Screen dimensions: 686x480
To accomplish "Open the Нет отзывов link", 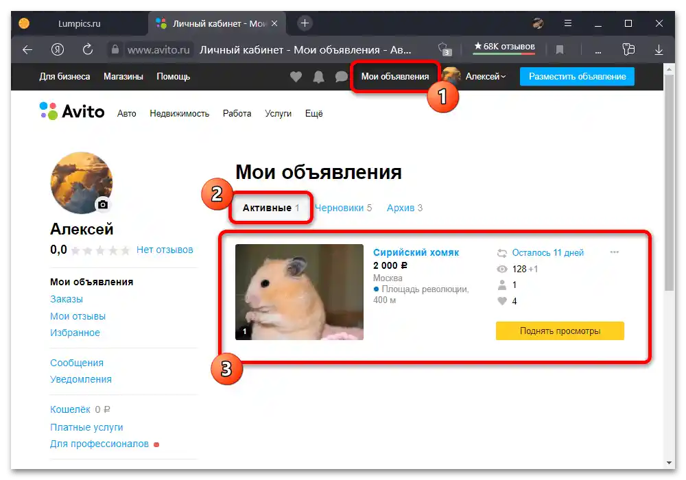I will pyautogui.click(x=165, y=250).
